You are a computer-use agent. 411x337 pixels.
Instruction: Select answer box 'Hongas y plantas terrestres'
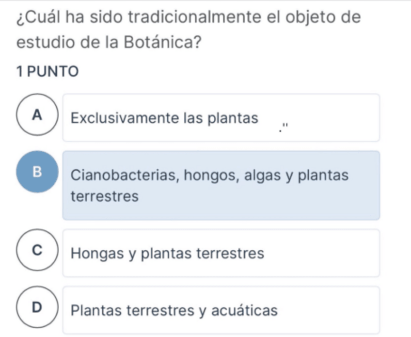[221, 253]
